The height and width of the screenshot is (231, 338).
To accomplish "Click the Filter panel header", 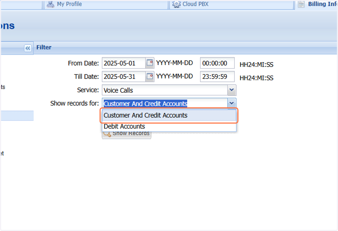I will tap(185, 48).
